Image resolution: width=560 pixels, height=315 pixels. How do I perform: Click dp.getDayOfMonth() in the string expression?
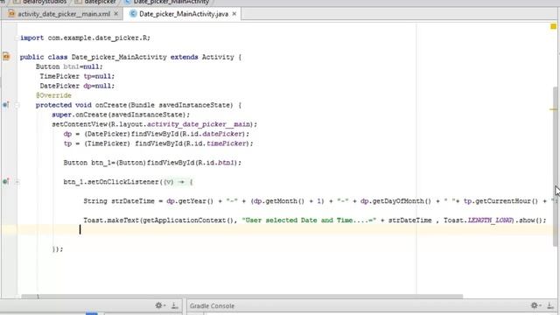(395, 201)
